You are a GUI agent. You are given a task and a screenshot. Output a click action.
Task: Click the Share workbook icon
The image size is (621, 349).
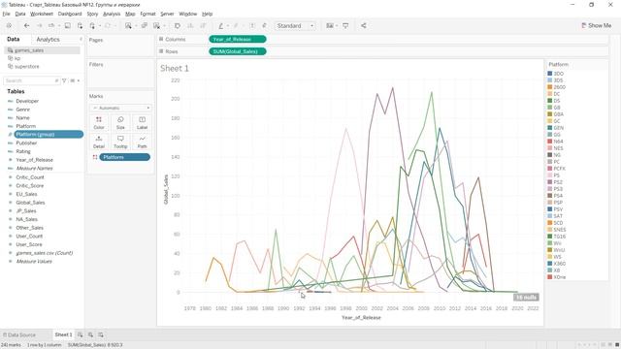pos(364,26)
